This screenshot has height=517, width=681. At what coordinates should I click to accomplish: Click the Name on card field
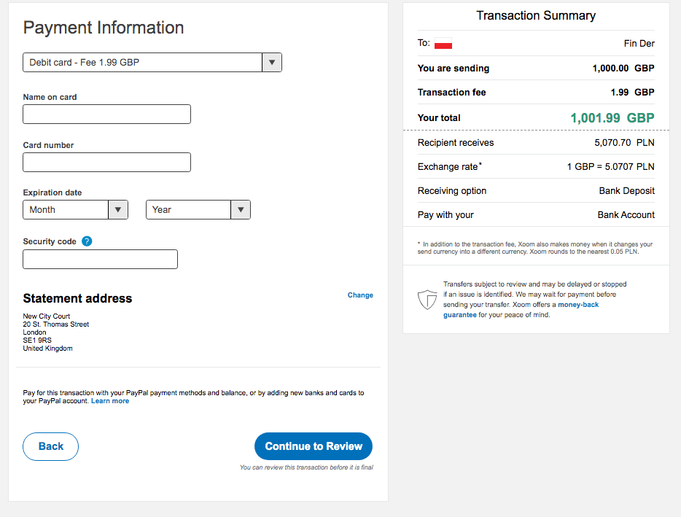point(106,114)
